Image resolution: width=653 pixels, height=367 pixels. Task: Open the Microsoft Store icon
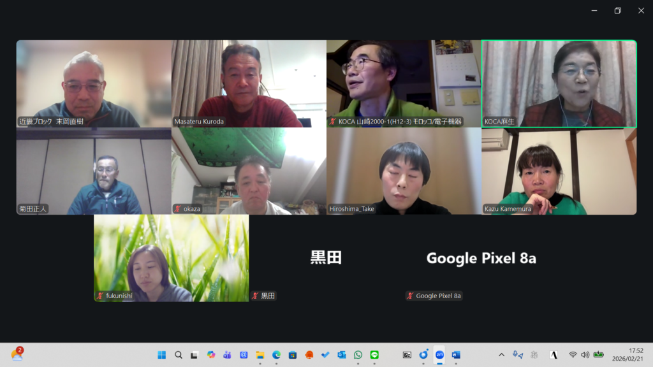pos(293,355)
